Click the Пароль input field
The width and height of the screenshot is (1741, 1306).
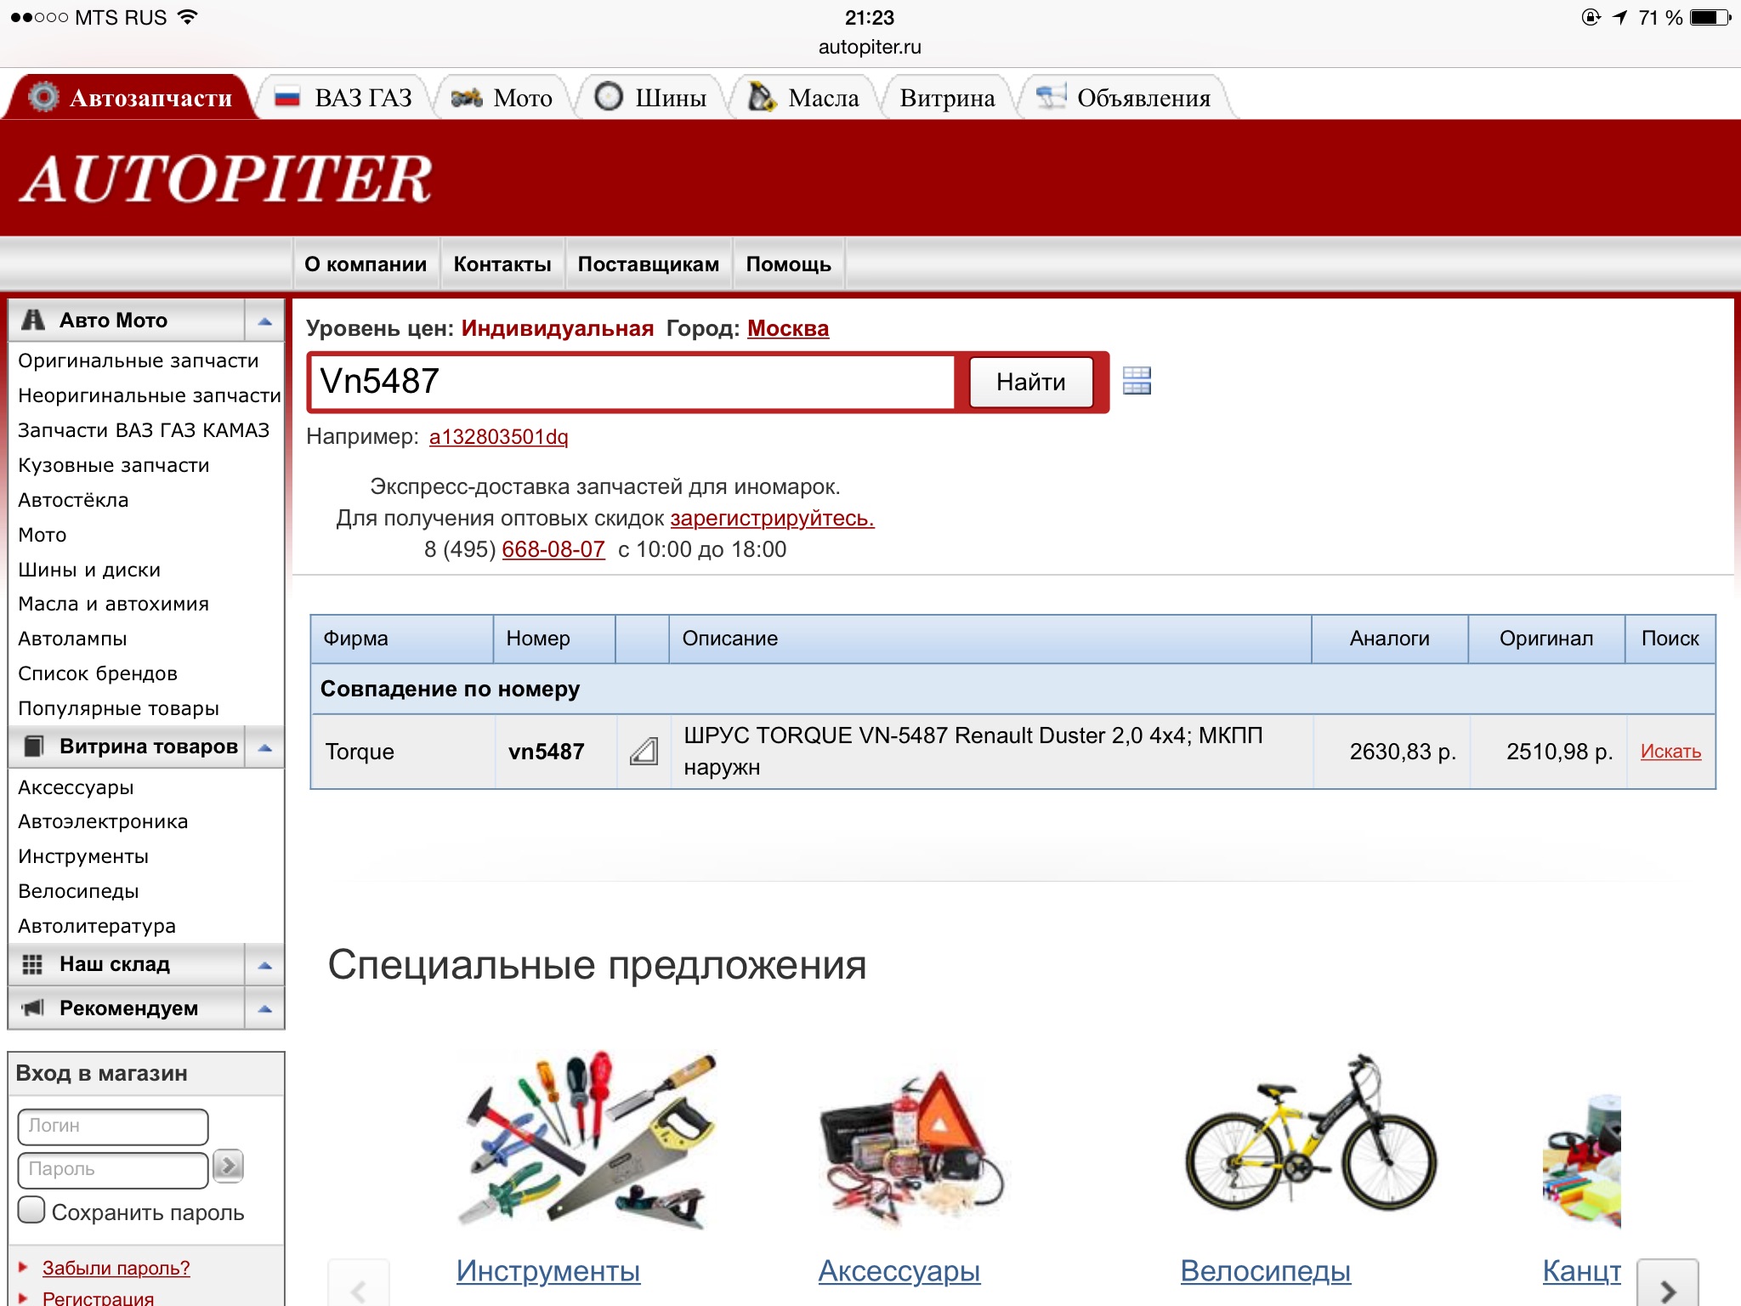[113, 1170]
